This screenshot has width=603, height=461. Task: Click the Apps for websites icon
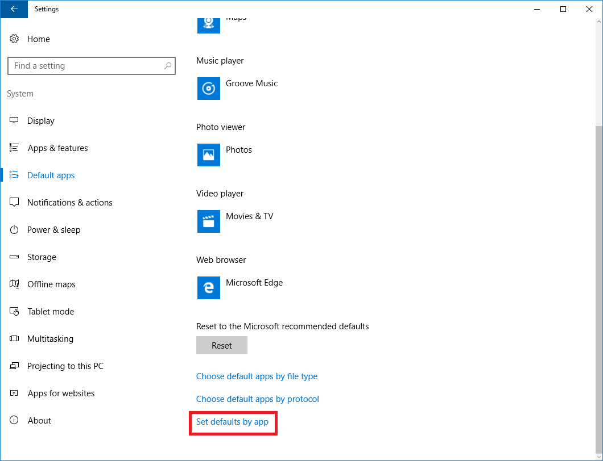(14, 393)
